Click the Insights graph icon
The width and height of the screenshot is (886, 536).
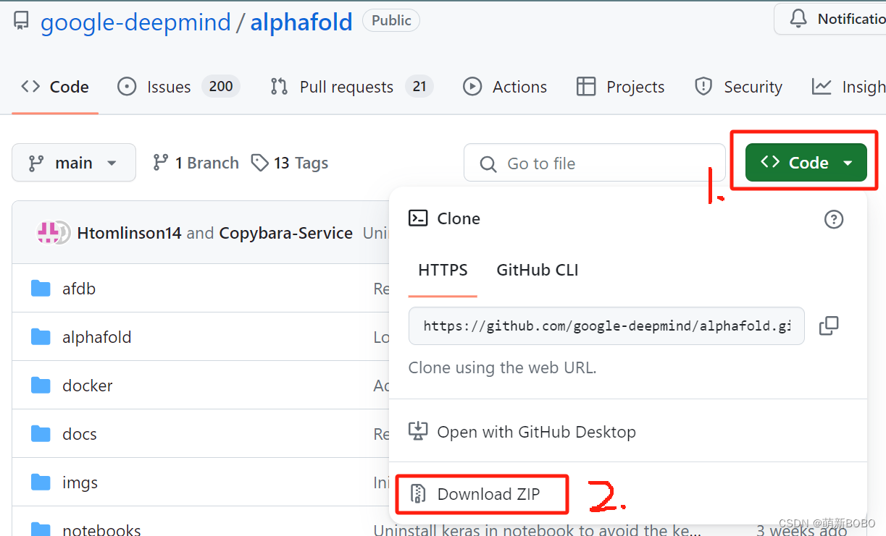pos(822,87)
